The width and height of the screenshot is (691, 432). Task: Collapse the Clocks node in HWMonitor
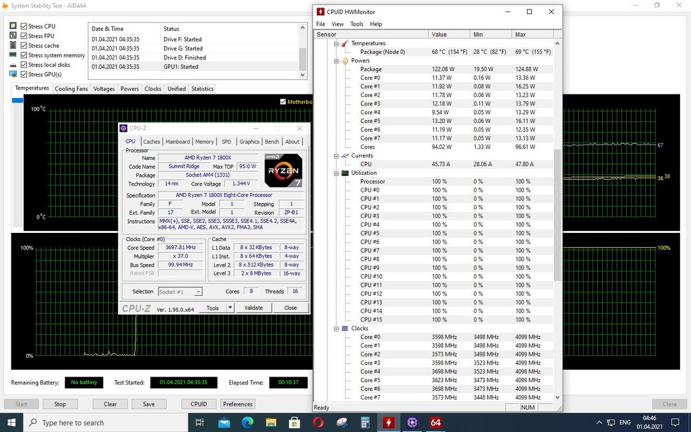[x=336, y=329]
